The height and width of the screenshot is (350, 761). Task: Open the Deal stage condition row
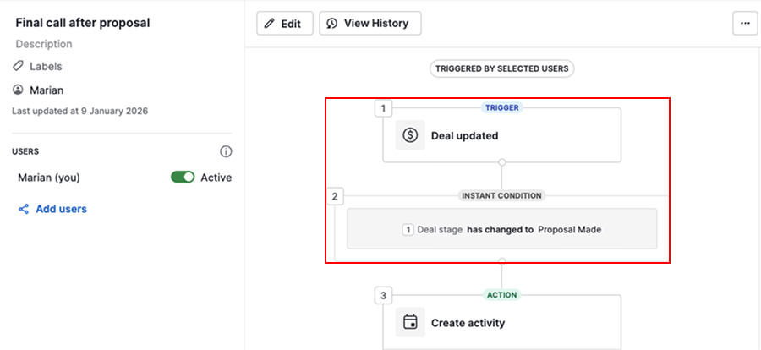(501, 229)
